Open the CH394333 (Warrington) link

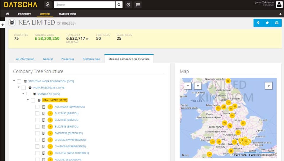pos(70,140)
